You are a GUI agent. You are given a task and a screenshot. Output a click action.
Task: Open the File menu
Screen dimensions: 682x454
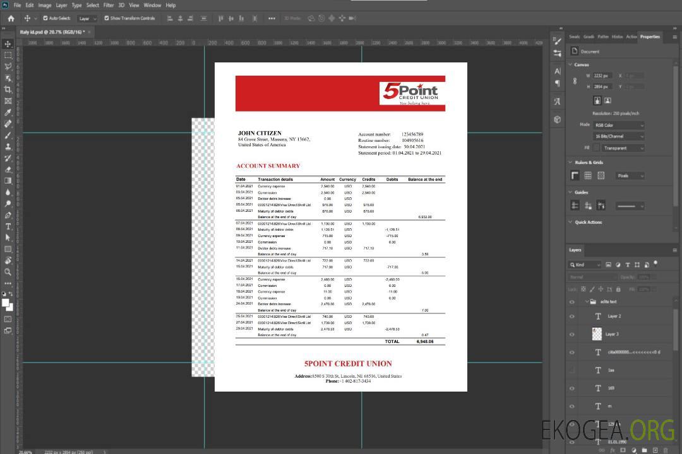pyautogui.click(x=18, y=5)
